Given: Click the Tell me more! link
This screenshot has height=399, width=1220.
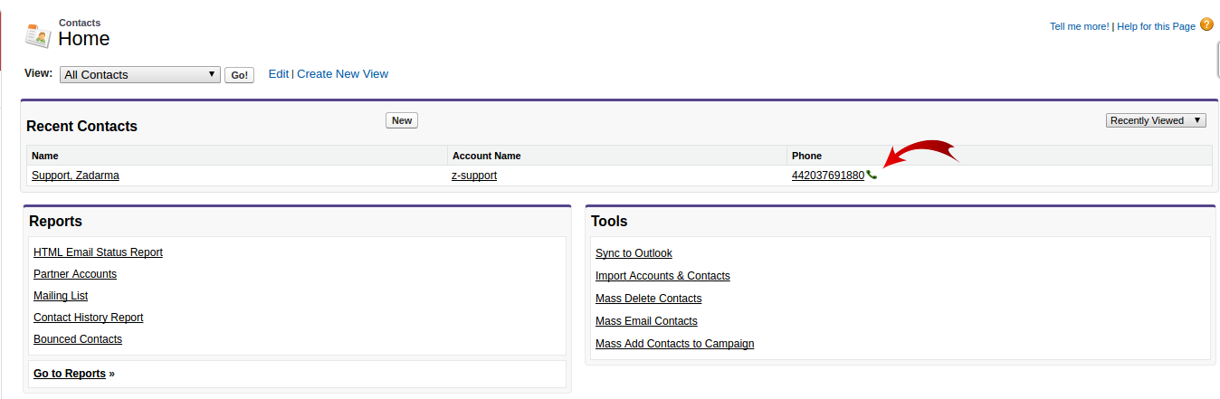Looking at the screenshot, I should (1080, 26).
